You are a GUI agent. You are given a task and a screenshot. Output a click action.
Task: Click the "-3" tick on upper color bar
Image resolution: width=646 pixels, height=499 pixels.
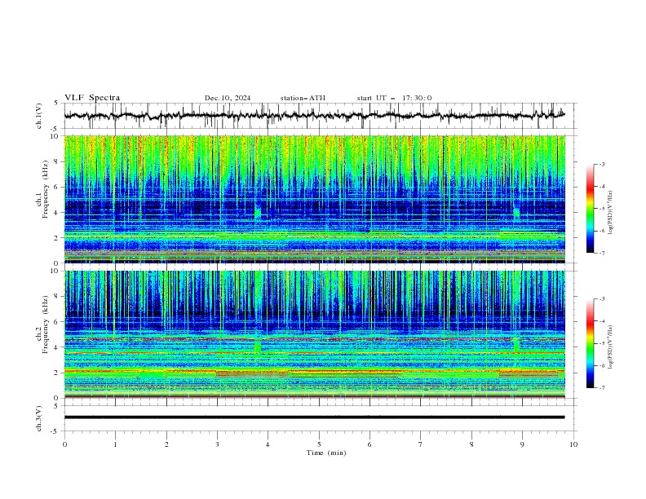601,164
